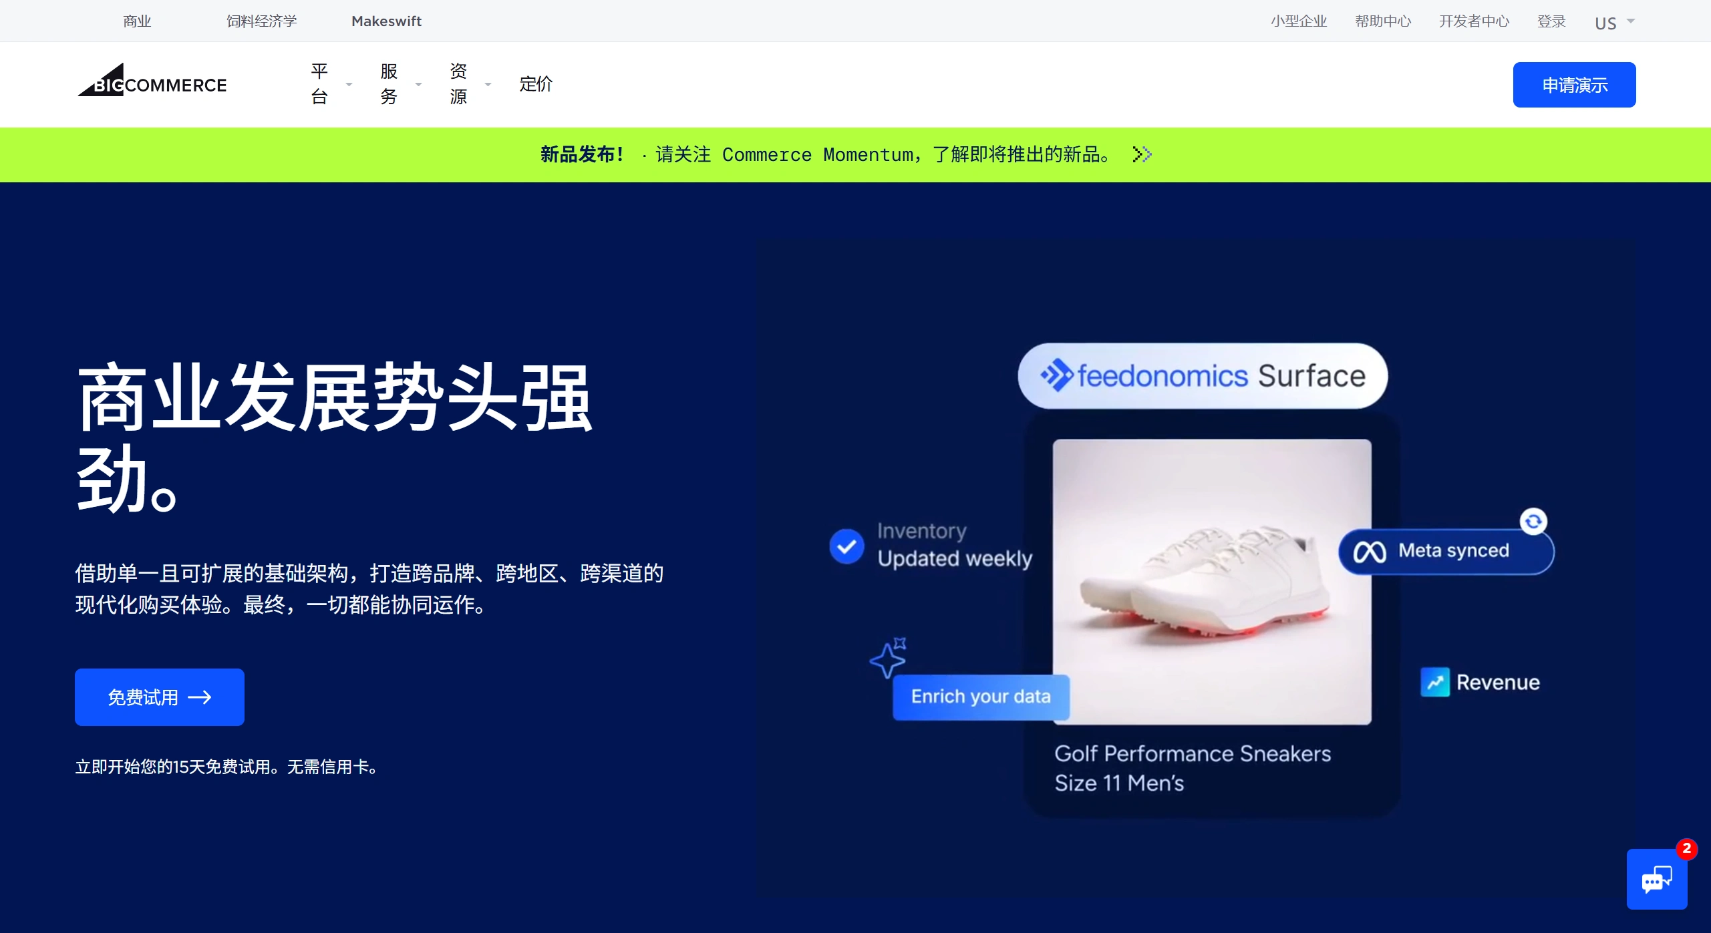Click the 15天免费试用 trial note text
Viewport: 1711px width, 933px height.
(x=228, y=767)
